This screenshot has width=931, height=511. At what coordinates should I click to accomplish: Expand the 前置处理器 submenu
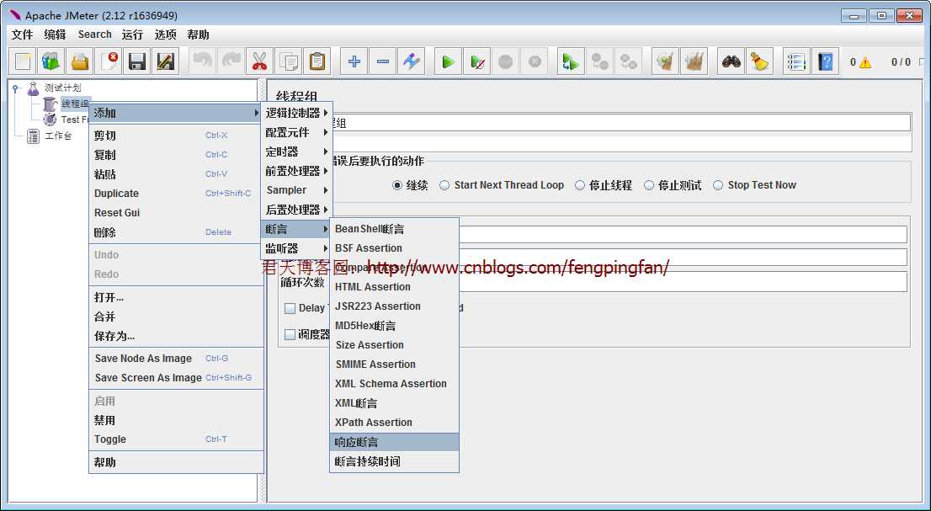pyautogui.click(x=296, y=171)
